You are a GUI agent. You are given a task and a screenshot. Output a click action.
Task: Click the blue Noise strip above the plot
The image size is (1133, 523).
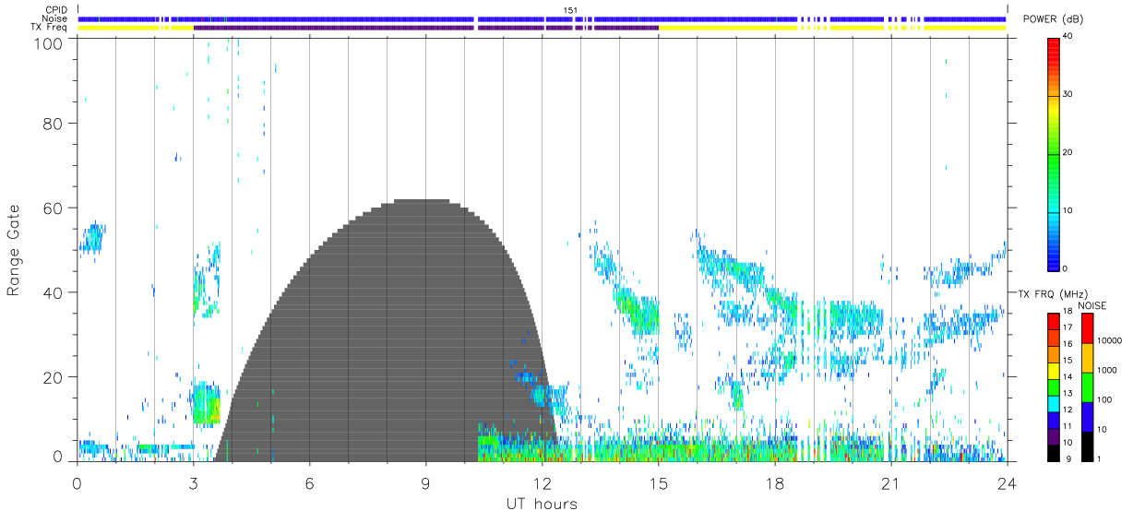coord(543,18)
